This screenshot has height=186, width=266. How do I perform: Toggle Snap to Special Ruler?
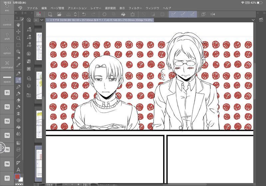click(183, 14)
